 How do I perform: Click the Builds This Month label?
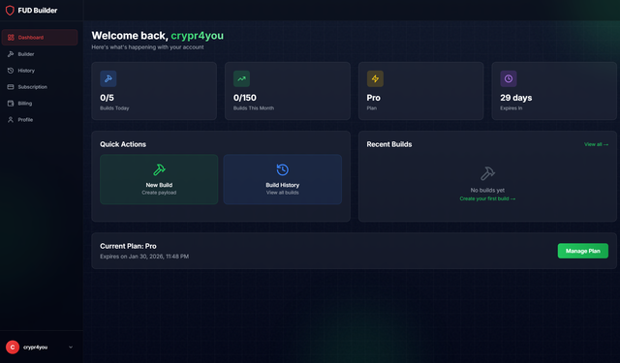tap(254, 108)
